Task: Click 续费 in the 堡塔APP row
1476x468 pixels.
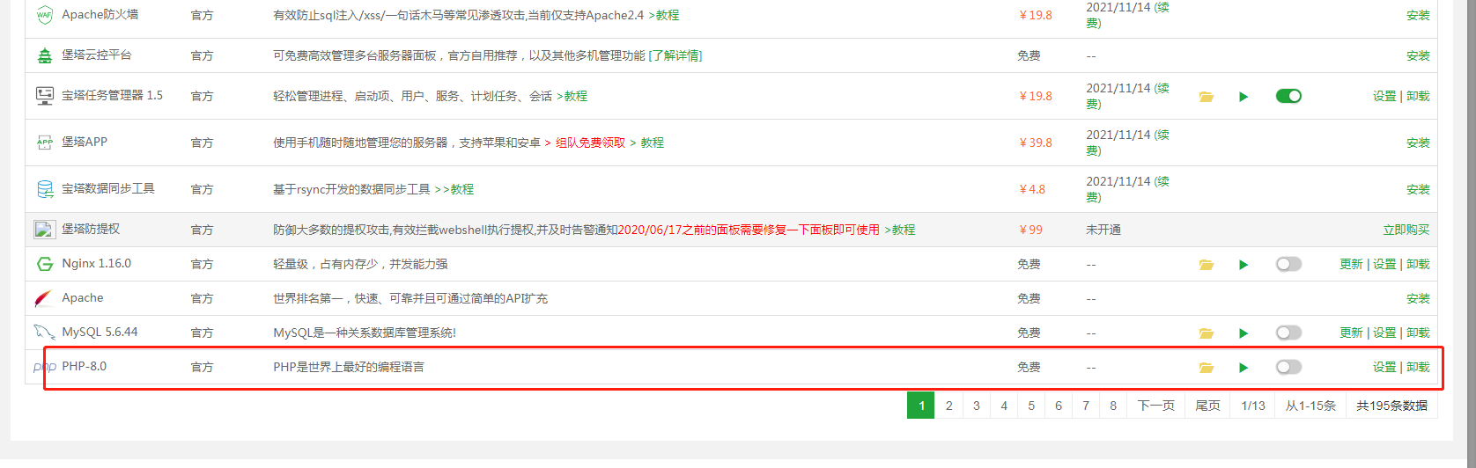Action: coord(1127,143)
